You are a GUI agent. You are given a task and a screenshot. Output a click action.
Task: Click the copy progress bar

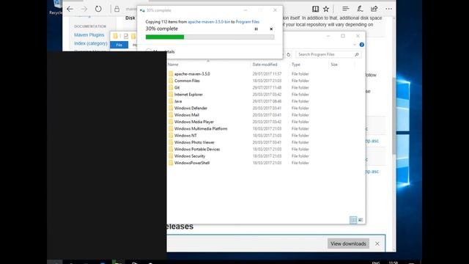pos(210,37)
